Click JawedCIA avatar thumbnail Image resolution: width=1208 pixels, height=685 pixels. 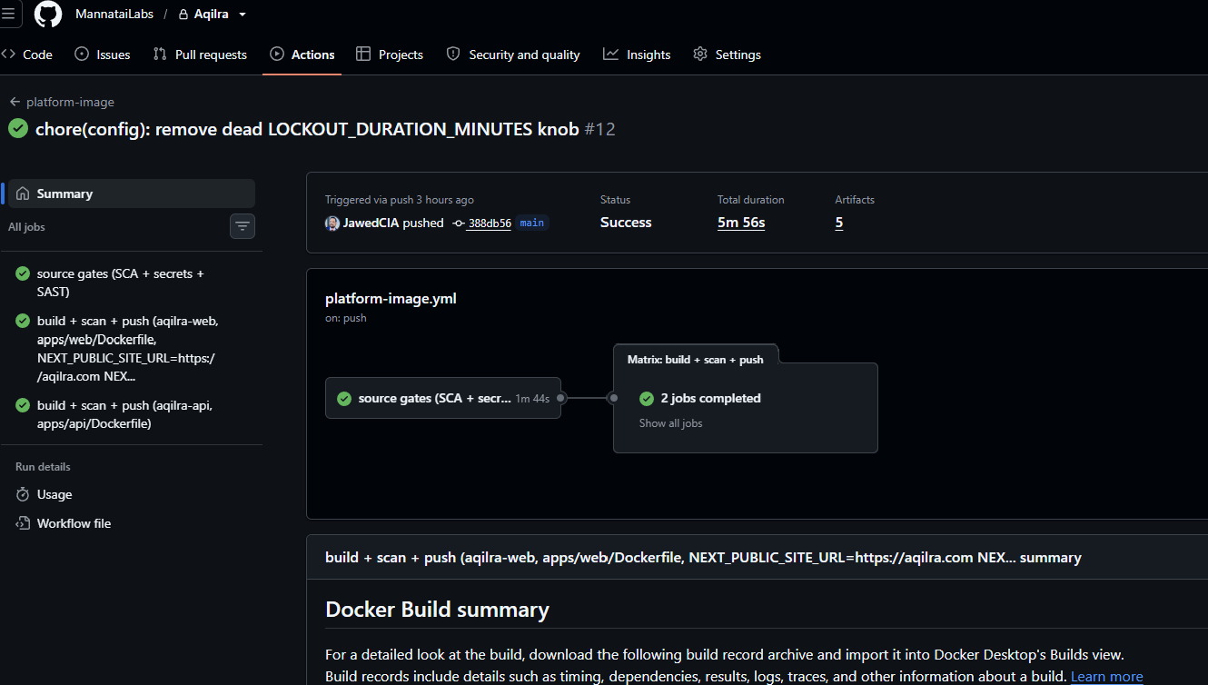click(x=332, y=223)
